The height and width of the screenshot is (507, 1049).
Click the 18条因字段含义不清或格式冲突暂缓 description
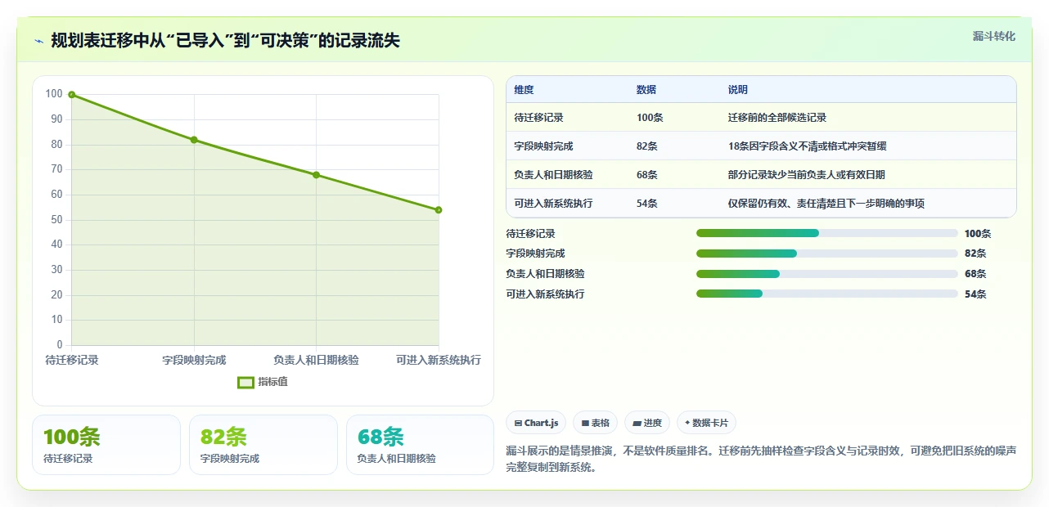808,146
